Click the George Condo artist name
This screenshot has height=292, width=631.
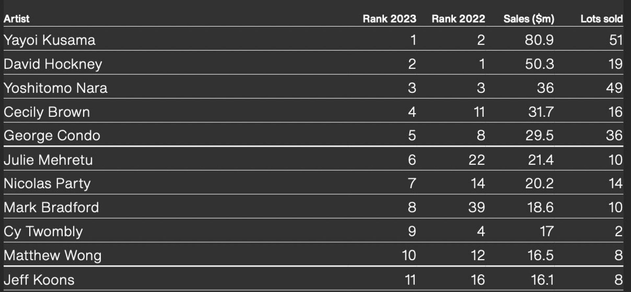[52, 136]
